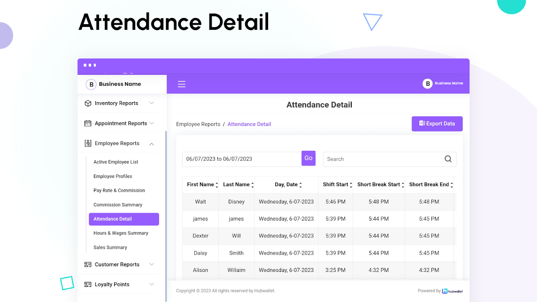This screenshot has height=302, width=537.
Task: Expand the Appointment Reports chevron
Action: tap(151, 123)
